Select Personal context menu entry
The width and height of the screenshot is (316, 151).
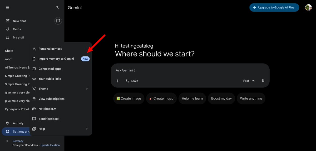pyautogui.click(x=61, y=49)
